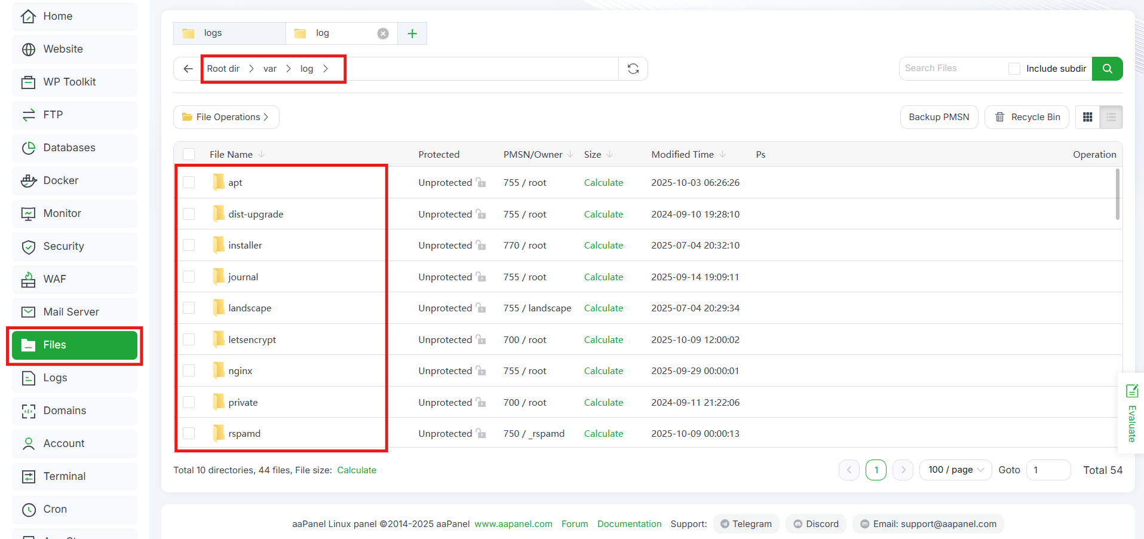The image size is (1144, 539).
Task: Tick the select-all checkbox in header
Action: point(189,154)
